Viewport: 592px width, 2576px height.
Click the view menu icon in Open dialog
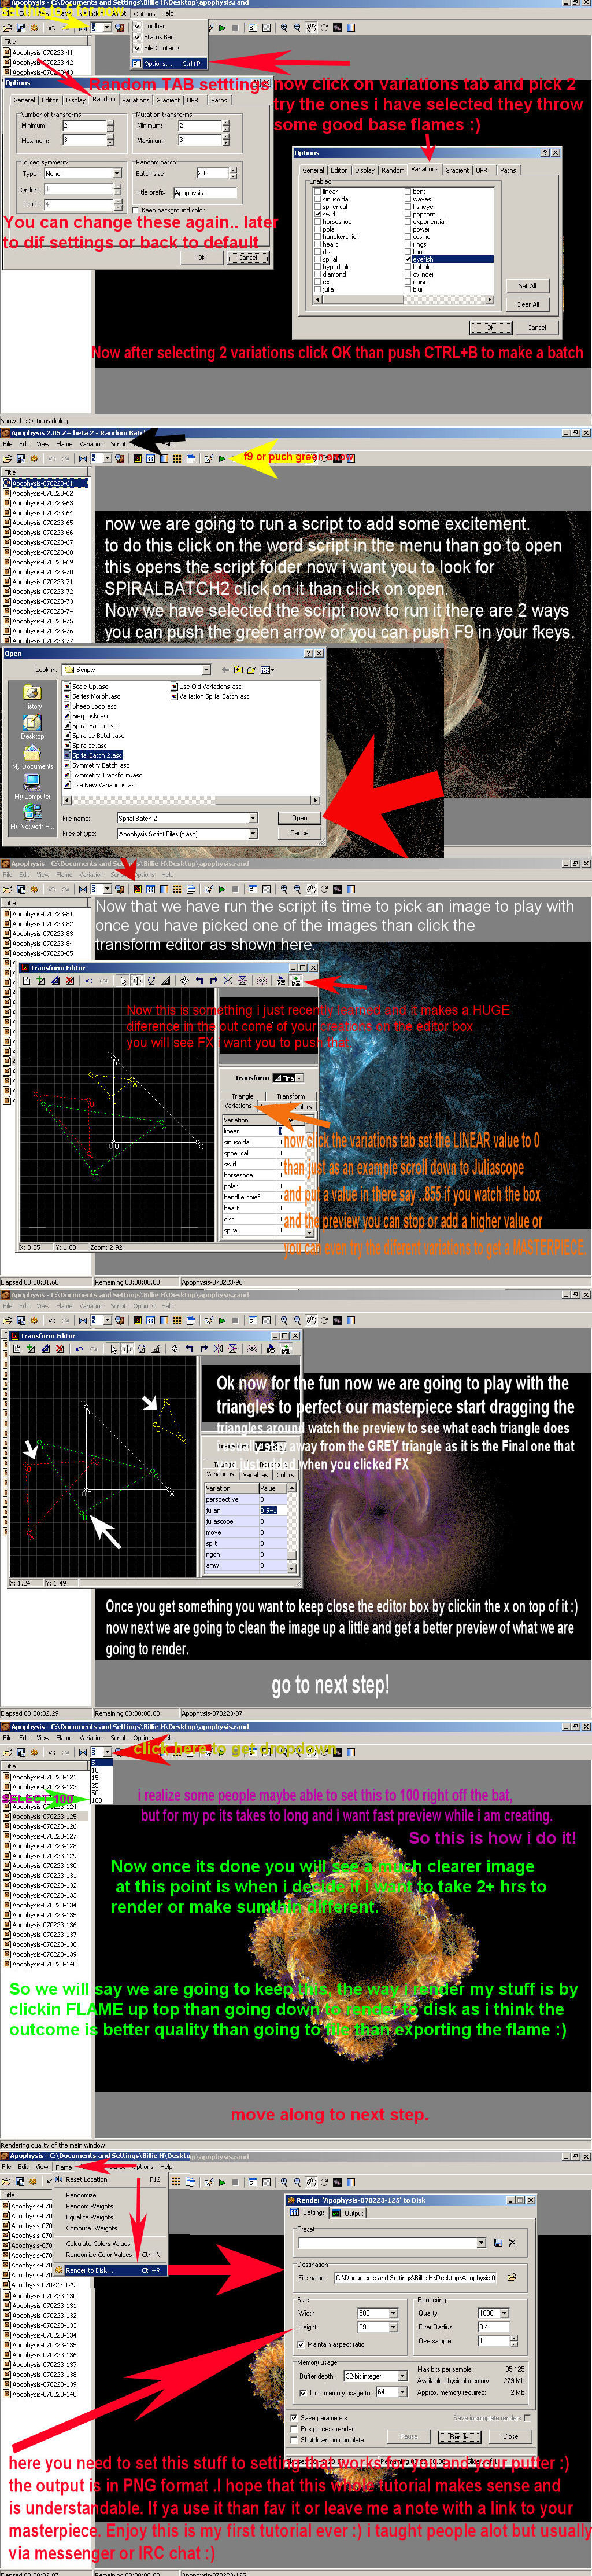pyautogui.click(x=268, y=670)
